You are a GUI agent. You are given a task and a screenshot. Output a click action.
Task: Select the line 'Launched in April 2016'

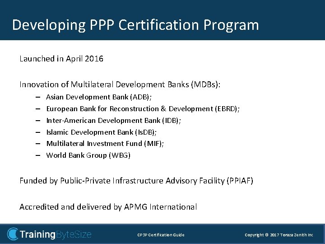pos(61,59)
